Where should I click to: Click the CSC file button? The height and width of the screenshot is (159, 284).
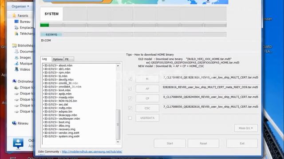(x=147, y=108)
